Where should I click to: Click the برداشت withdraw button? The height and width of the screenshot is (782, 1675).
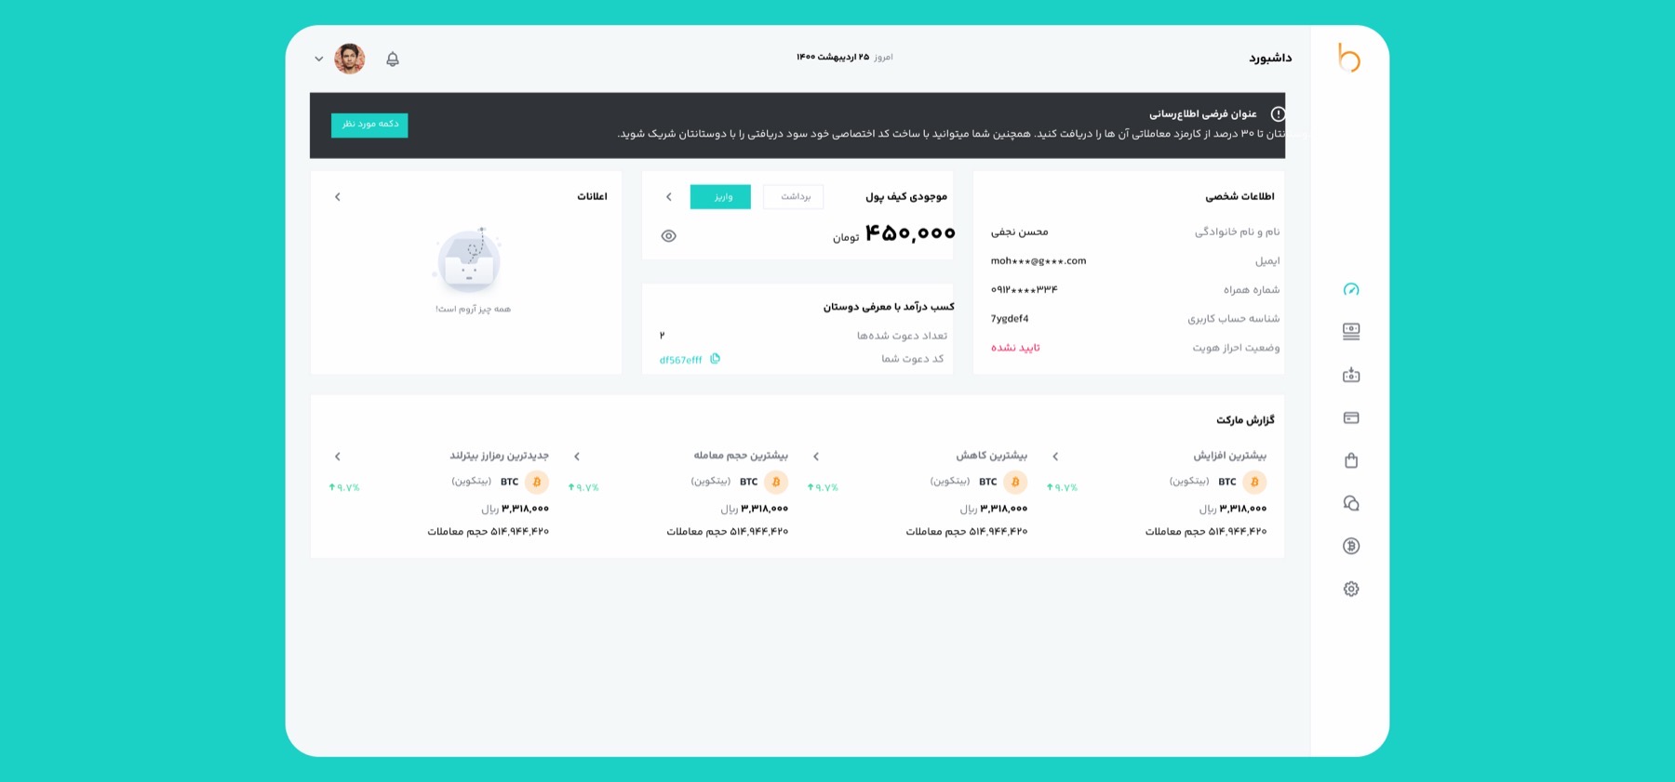(794, 196)
